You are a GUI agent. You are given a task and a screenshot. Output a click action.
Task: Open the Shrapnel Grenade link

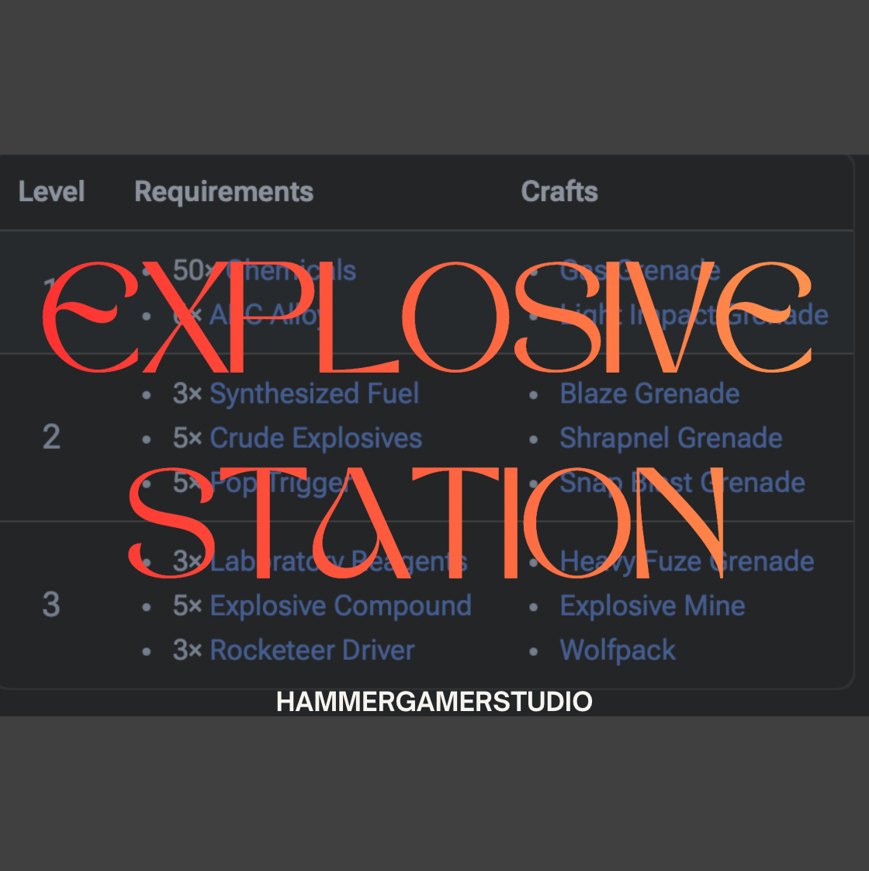tap(671, 439)
